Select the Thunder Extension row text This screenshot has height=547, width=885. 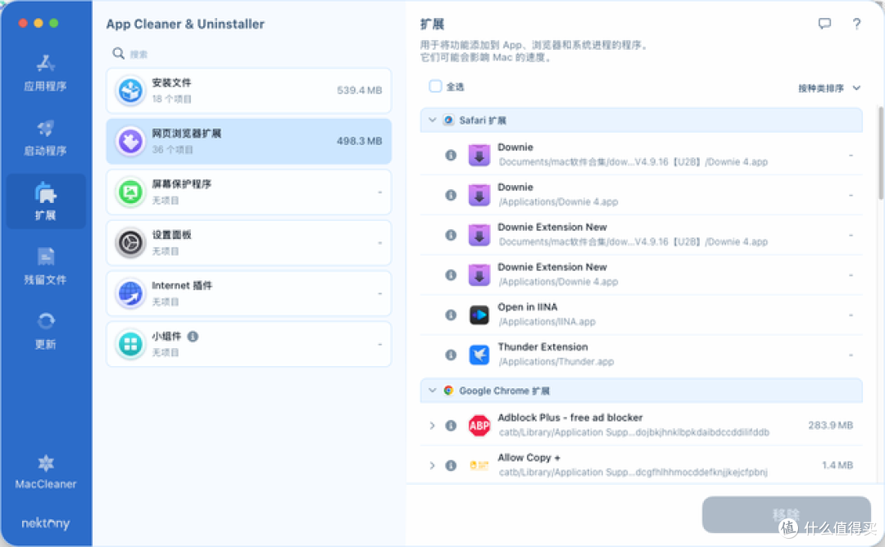[x=543, y=347]
